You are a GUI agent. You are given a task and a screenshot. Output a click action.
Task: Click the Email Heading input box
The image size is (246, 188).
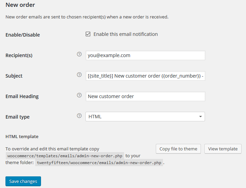click(145, 96)
